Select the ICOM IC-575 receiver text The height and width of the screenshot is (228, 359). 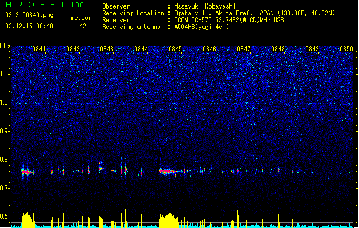click(229, 20)
